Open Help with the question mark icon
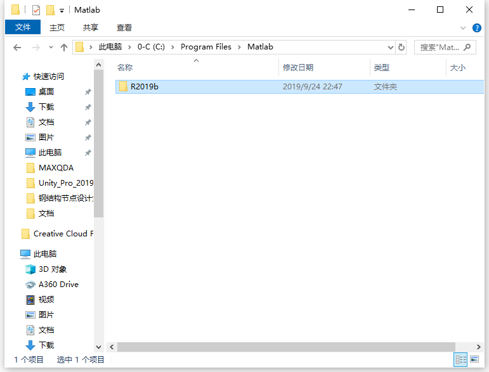This screenshot has height=372, width=489. tap(476, 28)
